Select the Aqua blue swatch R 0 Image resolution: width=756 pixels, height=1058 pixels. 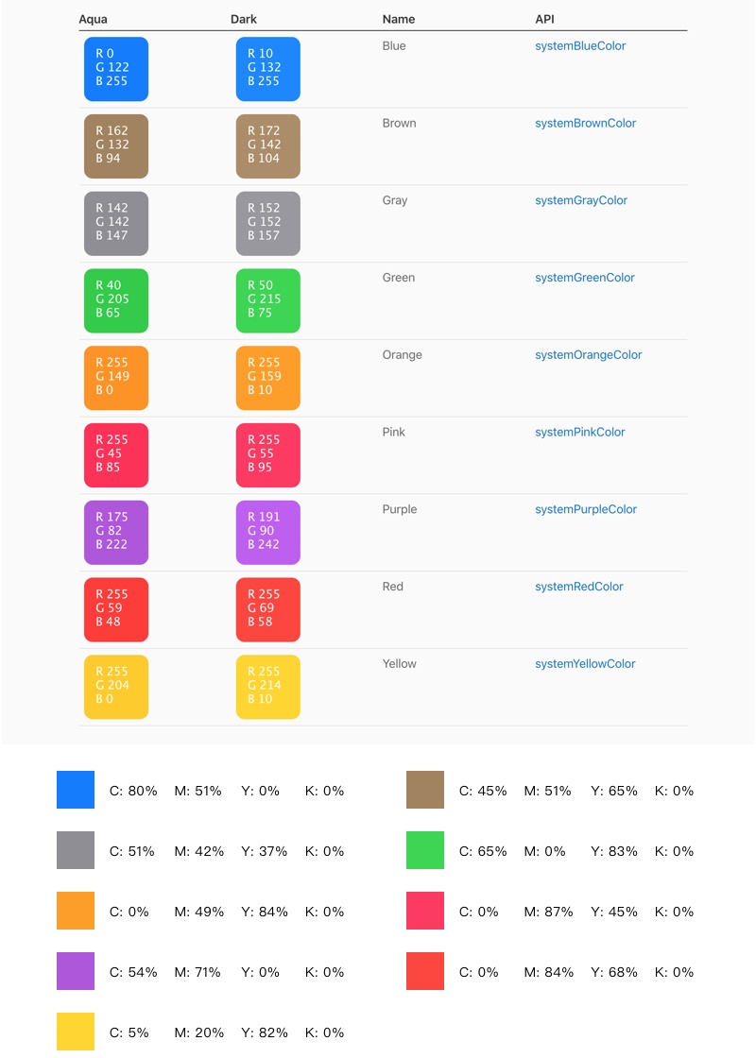(x=116, y=69)
